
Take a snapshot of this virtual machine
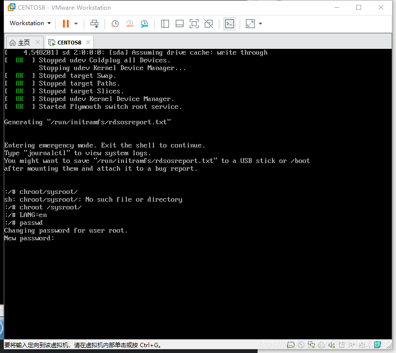point(115,24)
